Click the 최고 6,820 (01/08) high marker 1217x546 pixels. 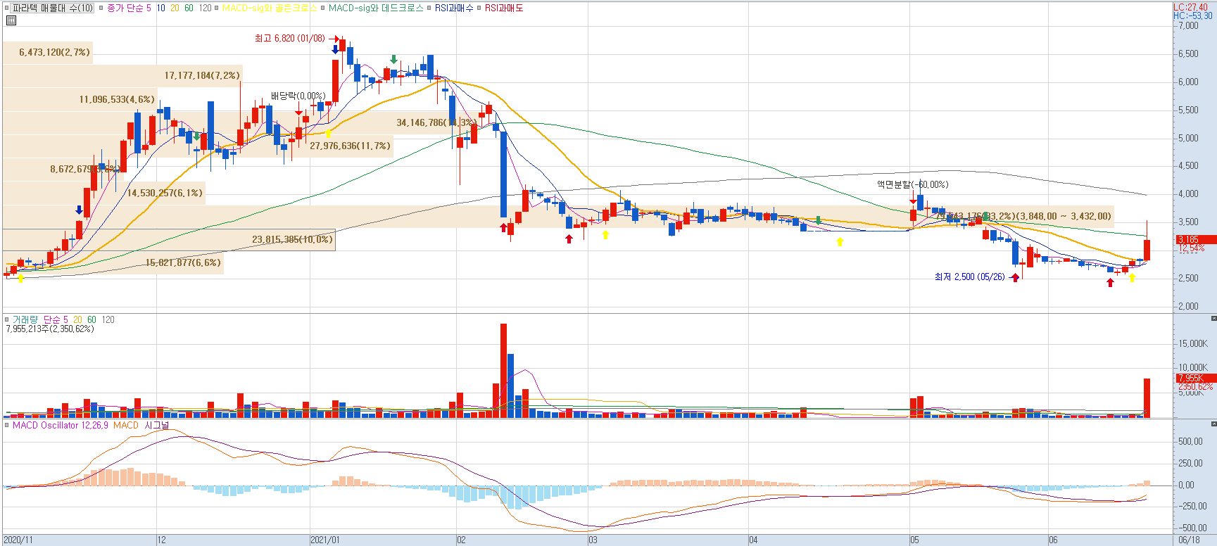pos(290,38)
